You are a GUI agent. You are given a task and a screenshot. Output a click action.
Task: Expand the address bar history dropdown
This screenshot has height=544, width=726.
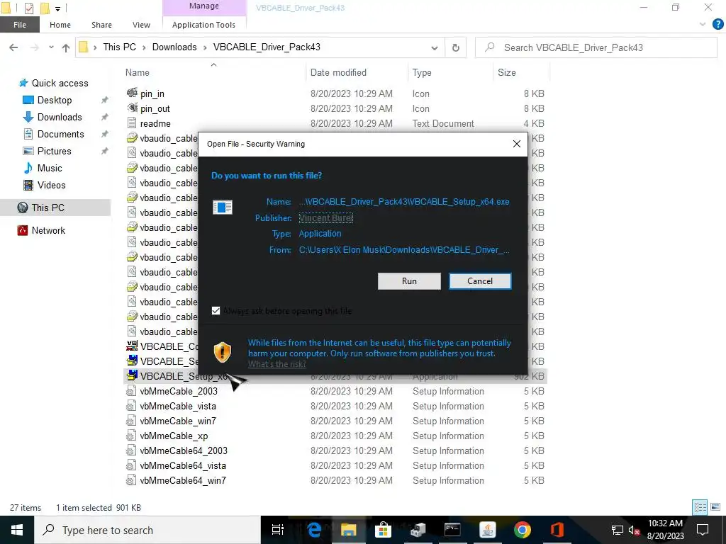435,47
